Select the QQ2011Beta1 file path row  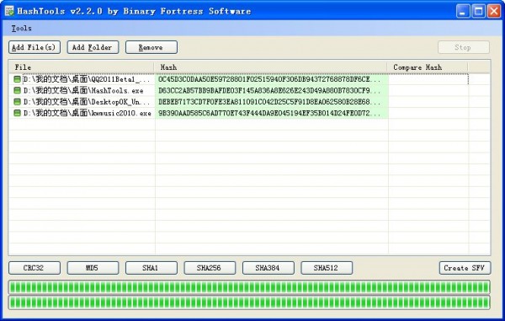point(87,79)
